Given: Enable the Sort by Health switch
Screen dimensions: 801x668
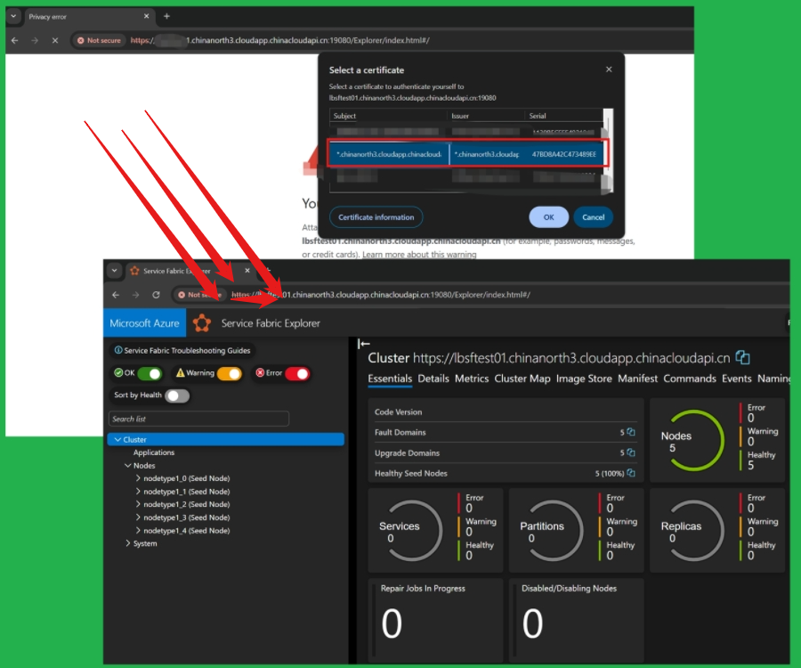Looking at the screenshot, I should pos(177,395).
